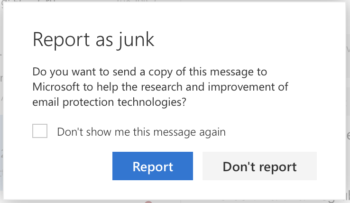Click the blank gap between the two buttons

click(x=198, y=166)
